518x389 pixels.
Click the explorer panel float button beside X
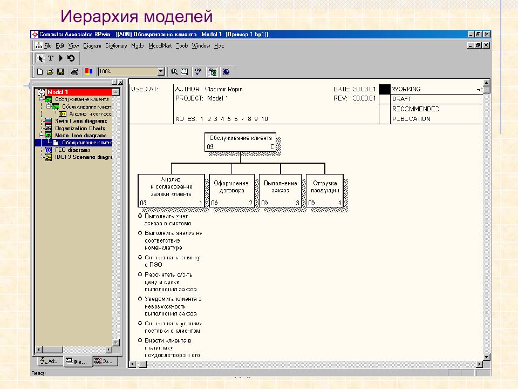coord(114,82)
